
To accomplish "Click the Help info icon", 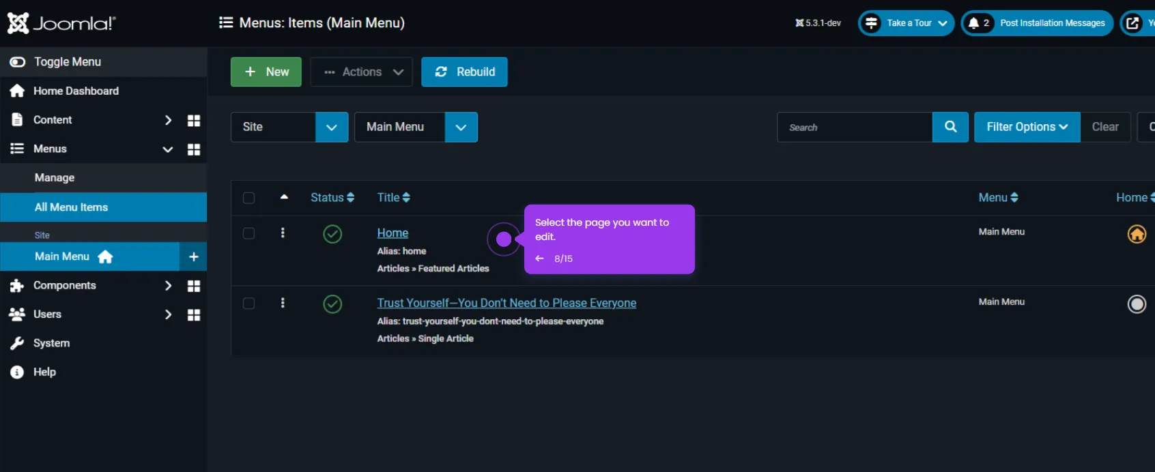I will coord(17,372).
